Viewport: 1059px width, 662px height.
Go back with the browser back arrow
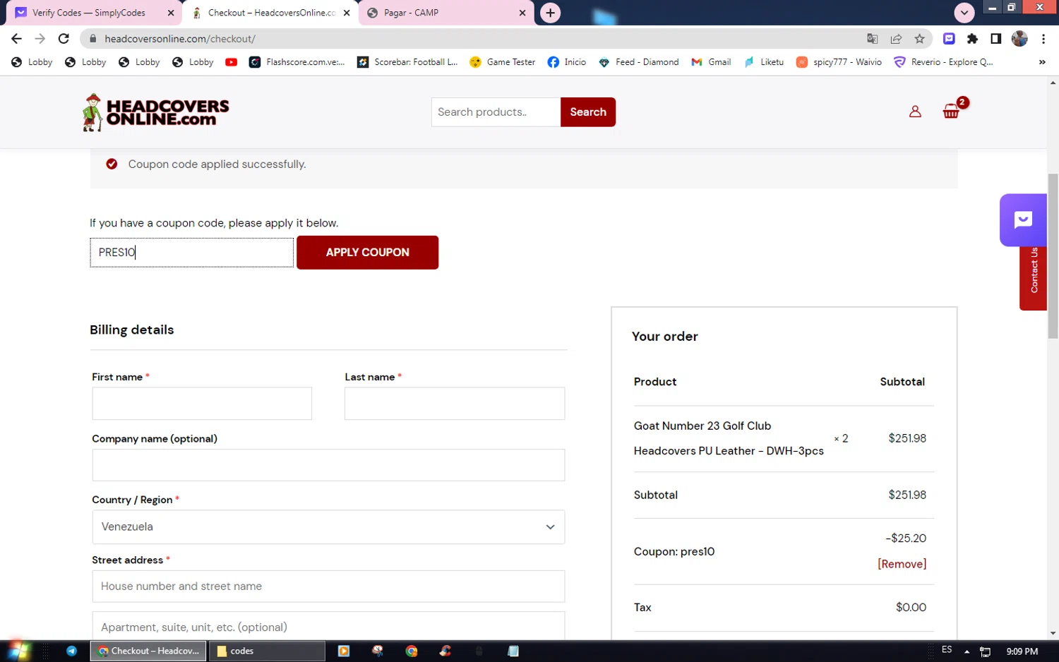tap(16, 39)
